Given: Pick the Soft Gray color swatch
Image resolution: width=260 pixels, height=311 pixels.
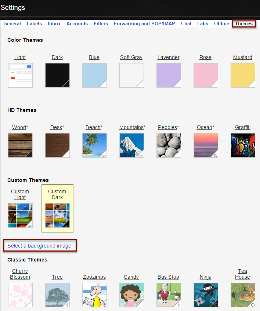Looking at the screenshot, I should point(131,76).
